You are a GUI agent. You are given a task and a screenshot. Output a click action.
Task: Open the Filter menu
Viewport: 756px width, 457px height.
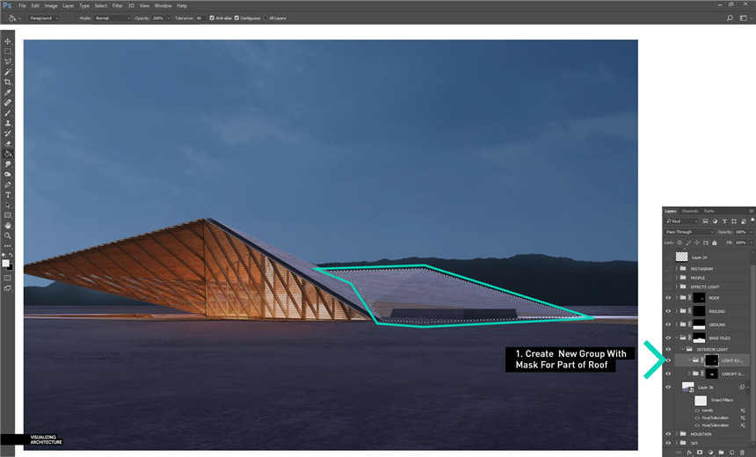coord(117,5)
